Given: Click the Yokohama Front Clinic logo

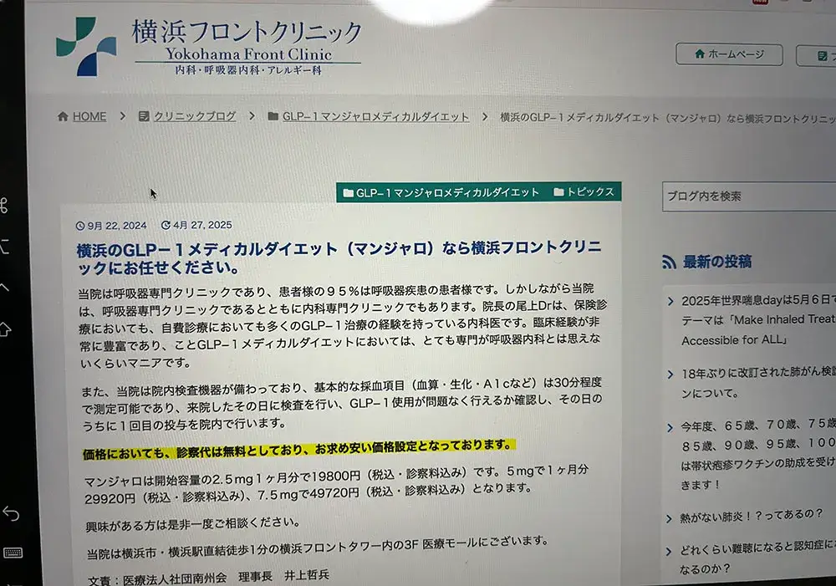Looking at the screenshot, I should [x=208, y=47].
